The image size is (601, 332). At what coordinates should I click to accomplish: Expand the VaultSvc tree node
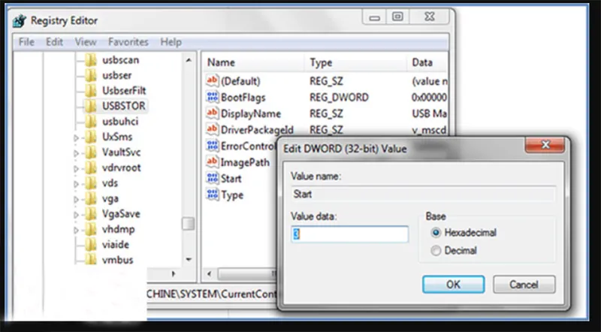coord(76,152)
